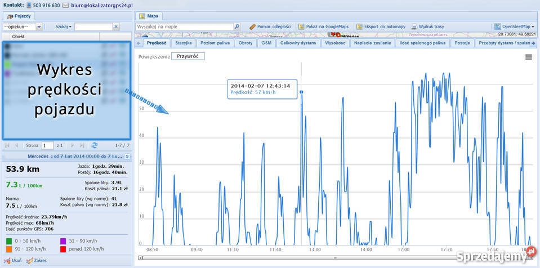
Task: Click the Obiekt column header
Action: click(x=55, y=36)
